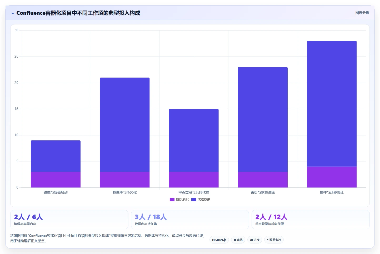Click the description paragraph starting with 这张图围绕
Viewport: 380px width, 254px height.
[x=107, y=238]
